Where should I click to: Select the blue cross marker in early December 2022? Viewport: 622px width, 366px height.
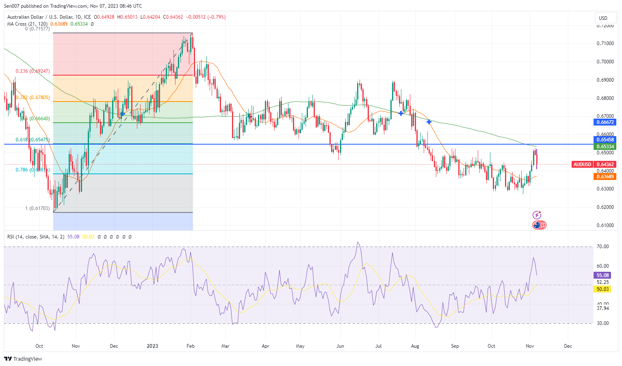[x=122, y=114]
